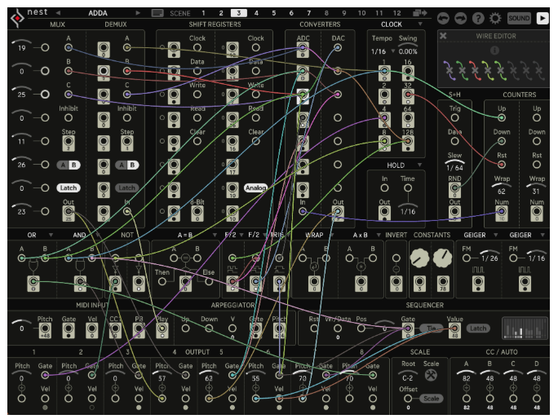Viewport: 558px width, 419px height.
Task: Delete the purple wire in Wire Editor
Action: pos(449,70)
